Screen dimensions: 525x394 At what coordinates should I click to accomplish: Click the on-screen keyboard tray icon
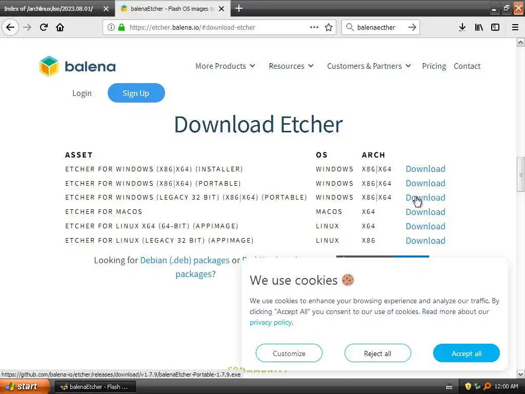[449, 387]
